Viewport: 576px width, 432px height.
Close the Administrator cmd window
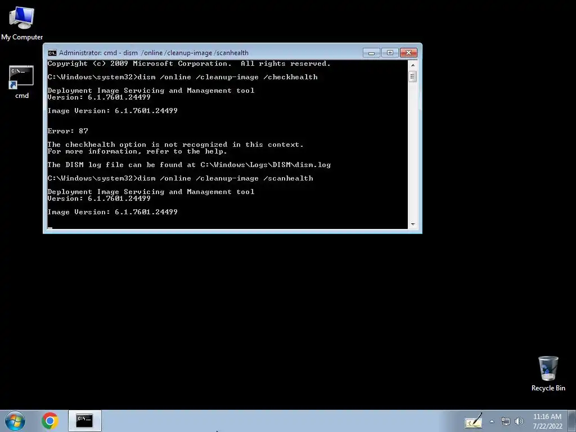pos(408,53)
